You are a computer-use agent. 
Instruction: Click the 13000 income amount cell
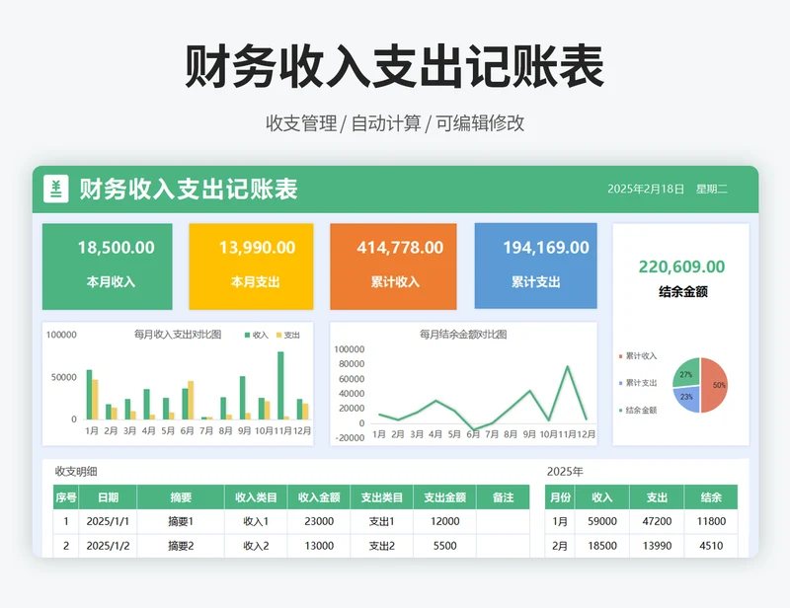point(319,546)
